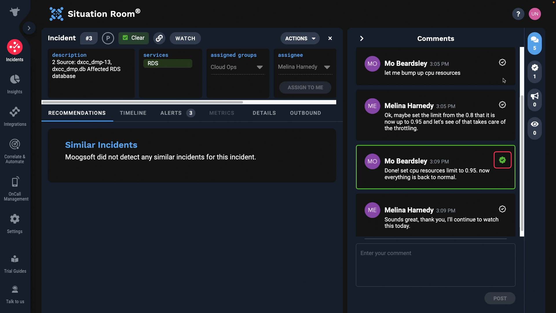Toggle the watchers eye icon showing 0

coord(535,128)
